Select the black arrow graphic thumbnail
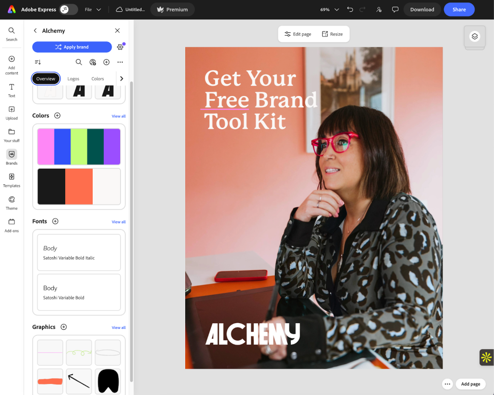The width and height of the screenshot is (494, 395). pyautogui.click(x=79, y=381)
